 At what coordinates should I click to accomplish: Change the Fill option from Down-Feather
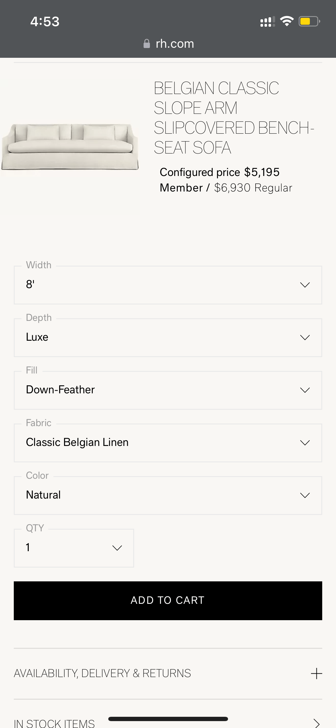pyautogui.click(x=168, y=390)
